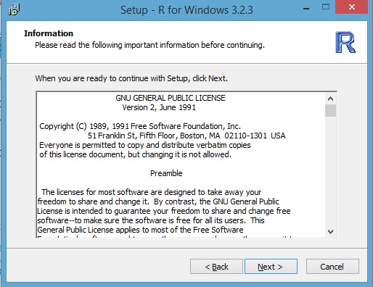
Task: Close the R for Windows installer
Action: point(352,7)
